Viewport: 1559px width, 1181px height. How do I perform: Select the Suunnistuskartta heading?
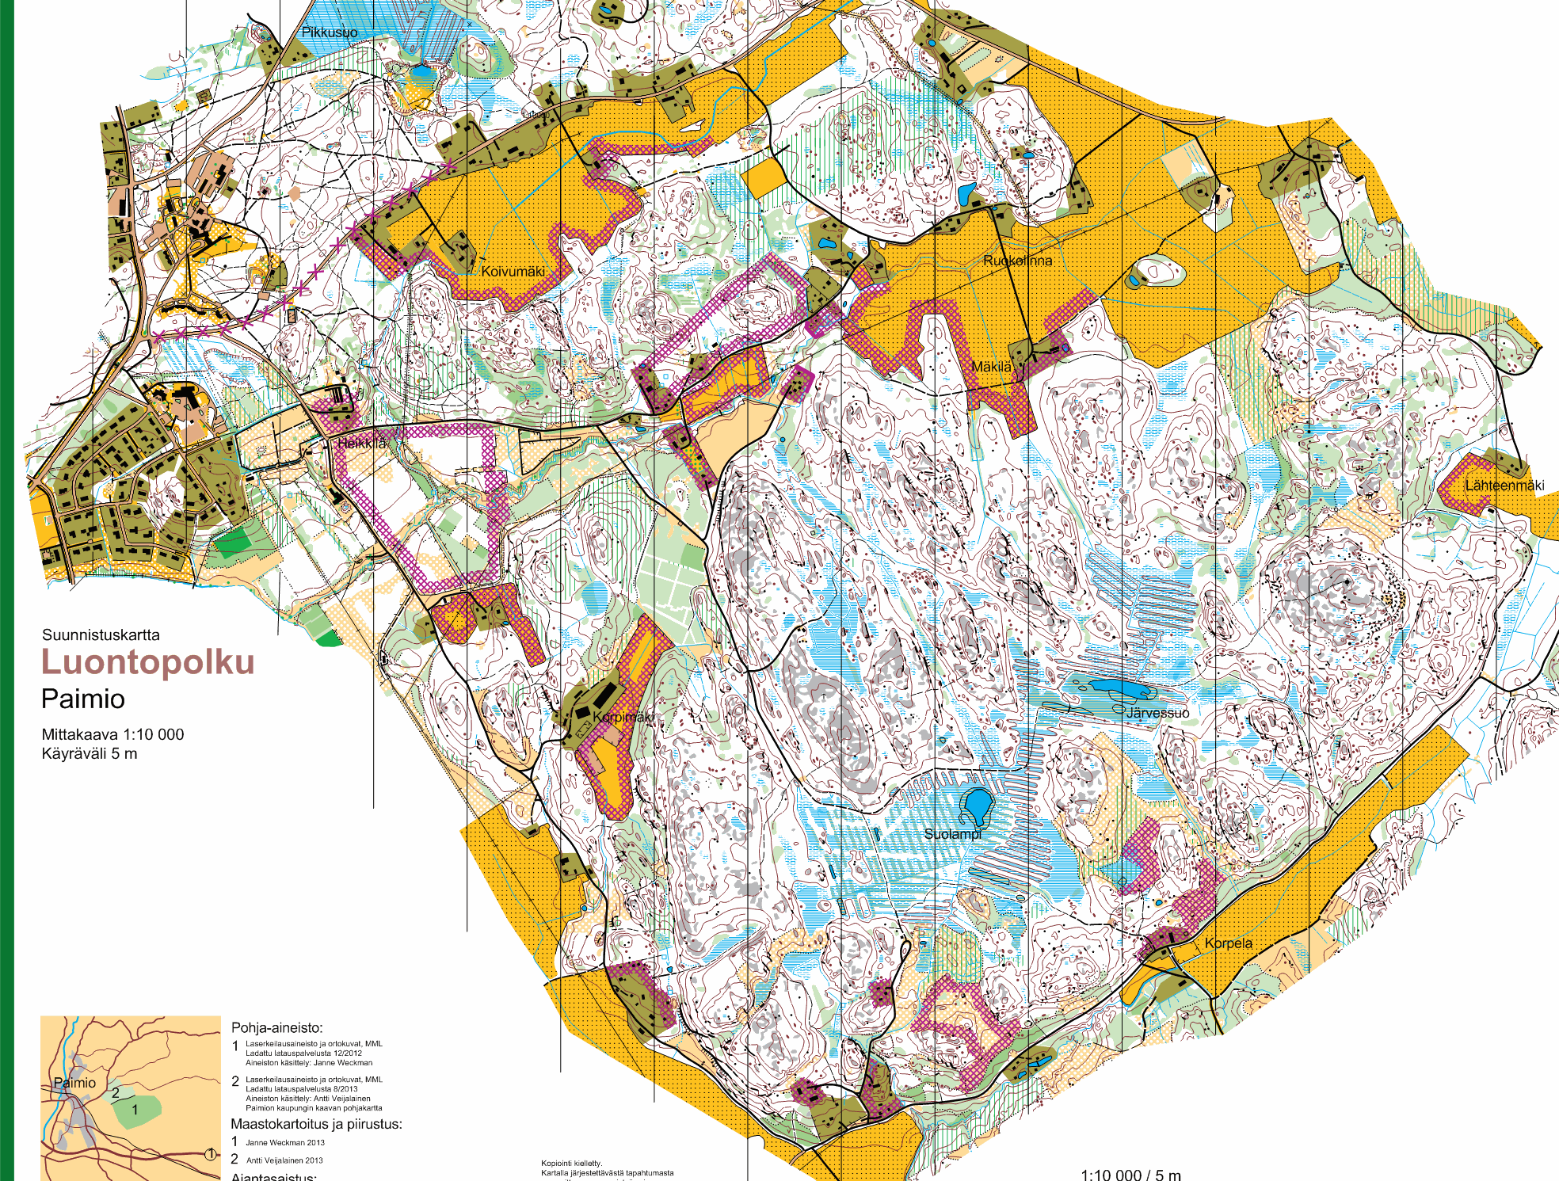pos(101,634)
